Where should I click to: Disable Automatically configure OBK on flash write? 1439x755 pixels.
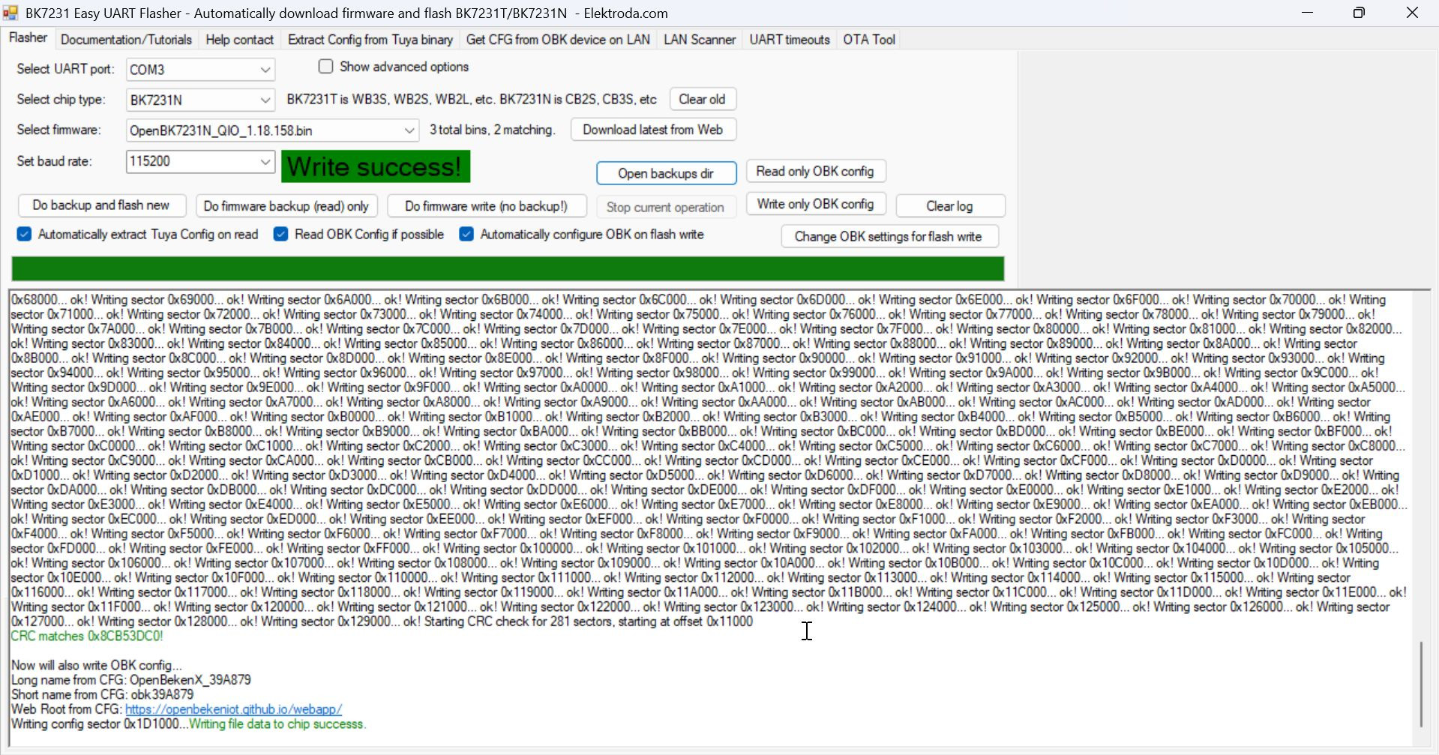[x=466, y=235]
